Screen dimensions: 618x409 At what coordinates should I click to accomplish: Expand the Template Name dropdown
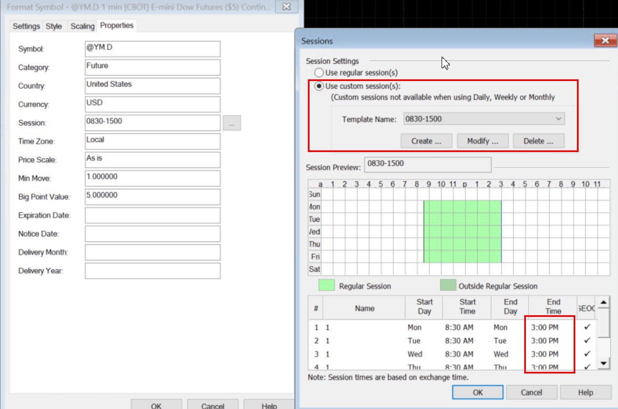tap(558, 119)
